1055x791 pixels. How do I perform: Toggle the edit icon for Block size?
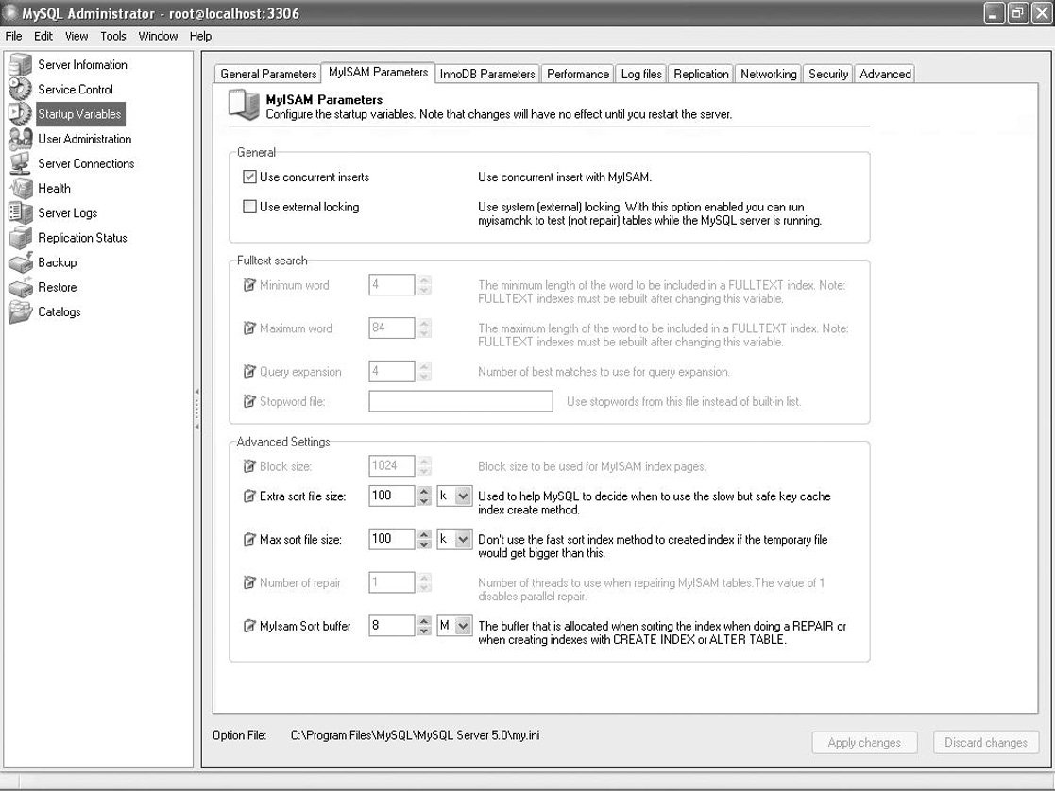(249, 466)
